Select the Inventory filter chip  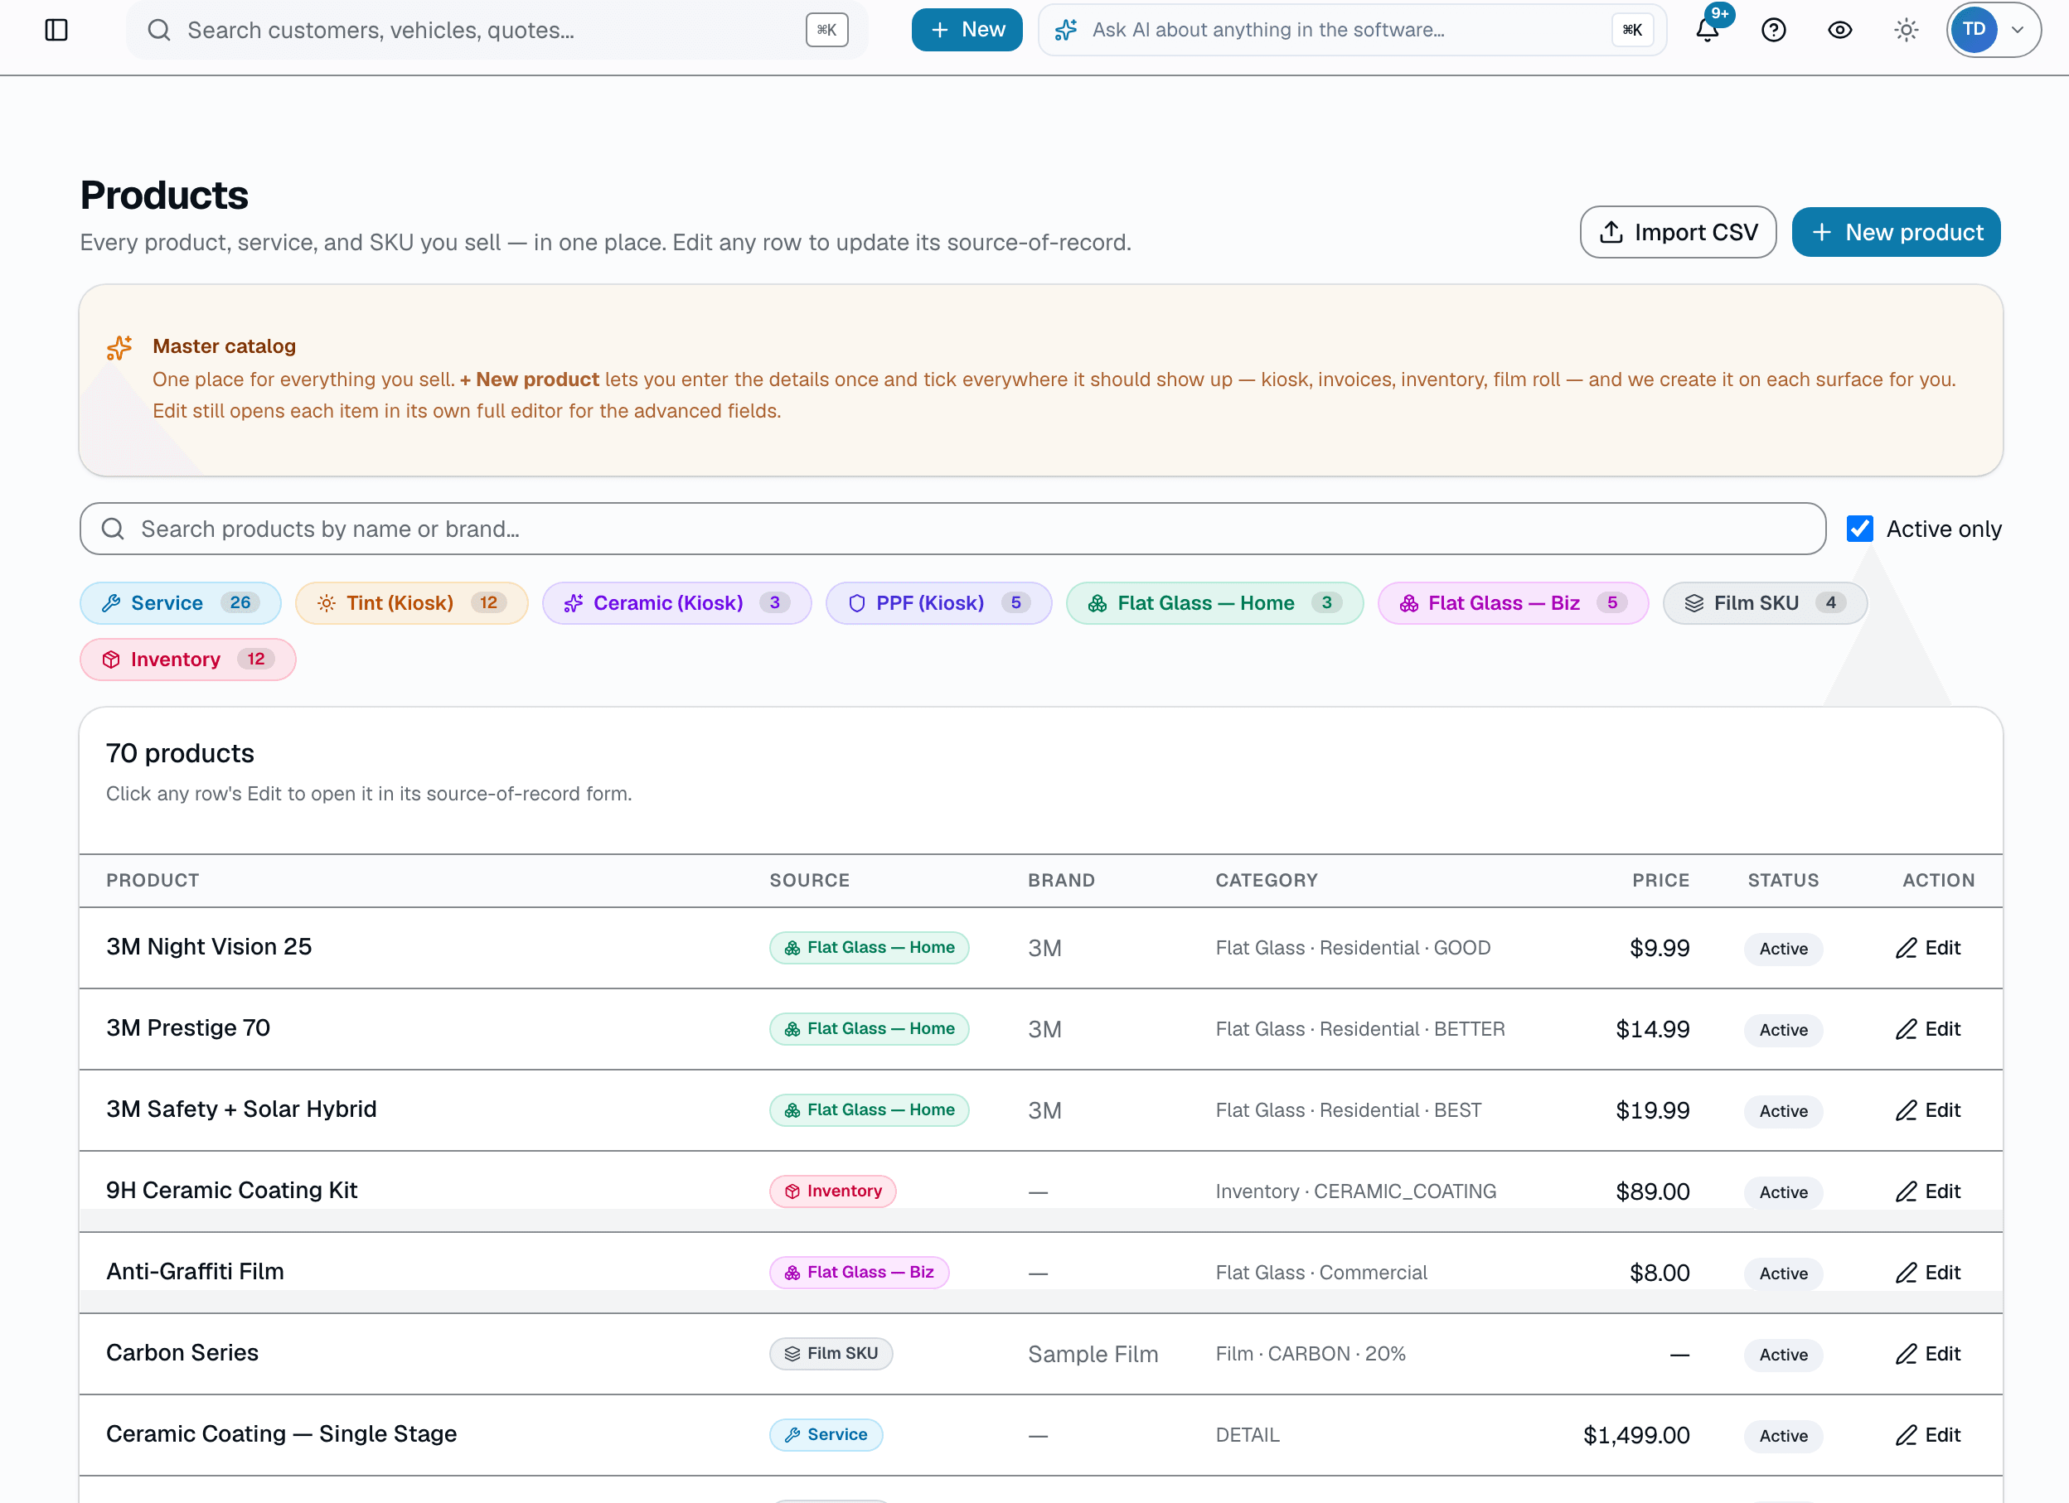click(x=188, y=660)
